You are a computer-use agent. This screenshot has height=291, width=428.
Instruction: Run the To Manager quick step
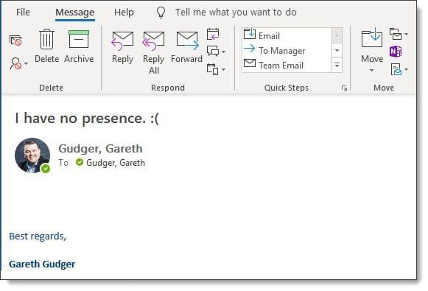[287, 50]
